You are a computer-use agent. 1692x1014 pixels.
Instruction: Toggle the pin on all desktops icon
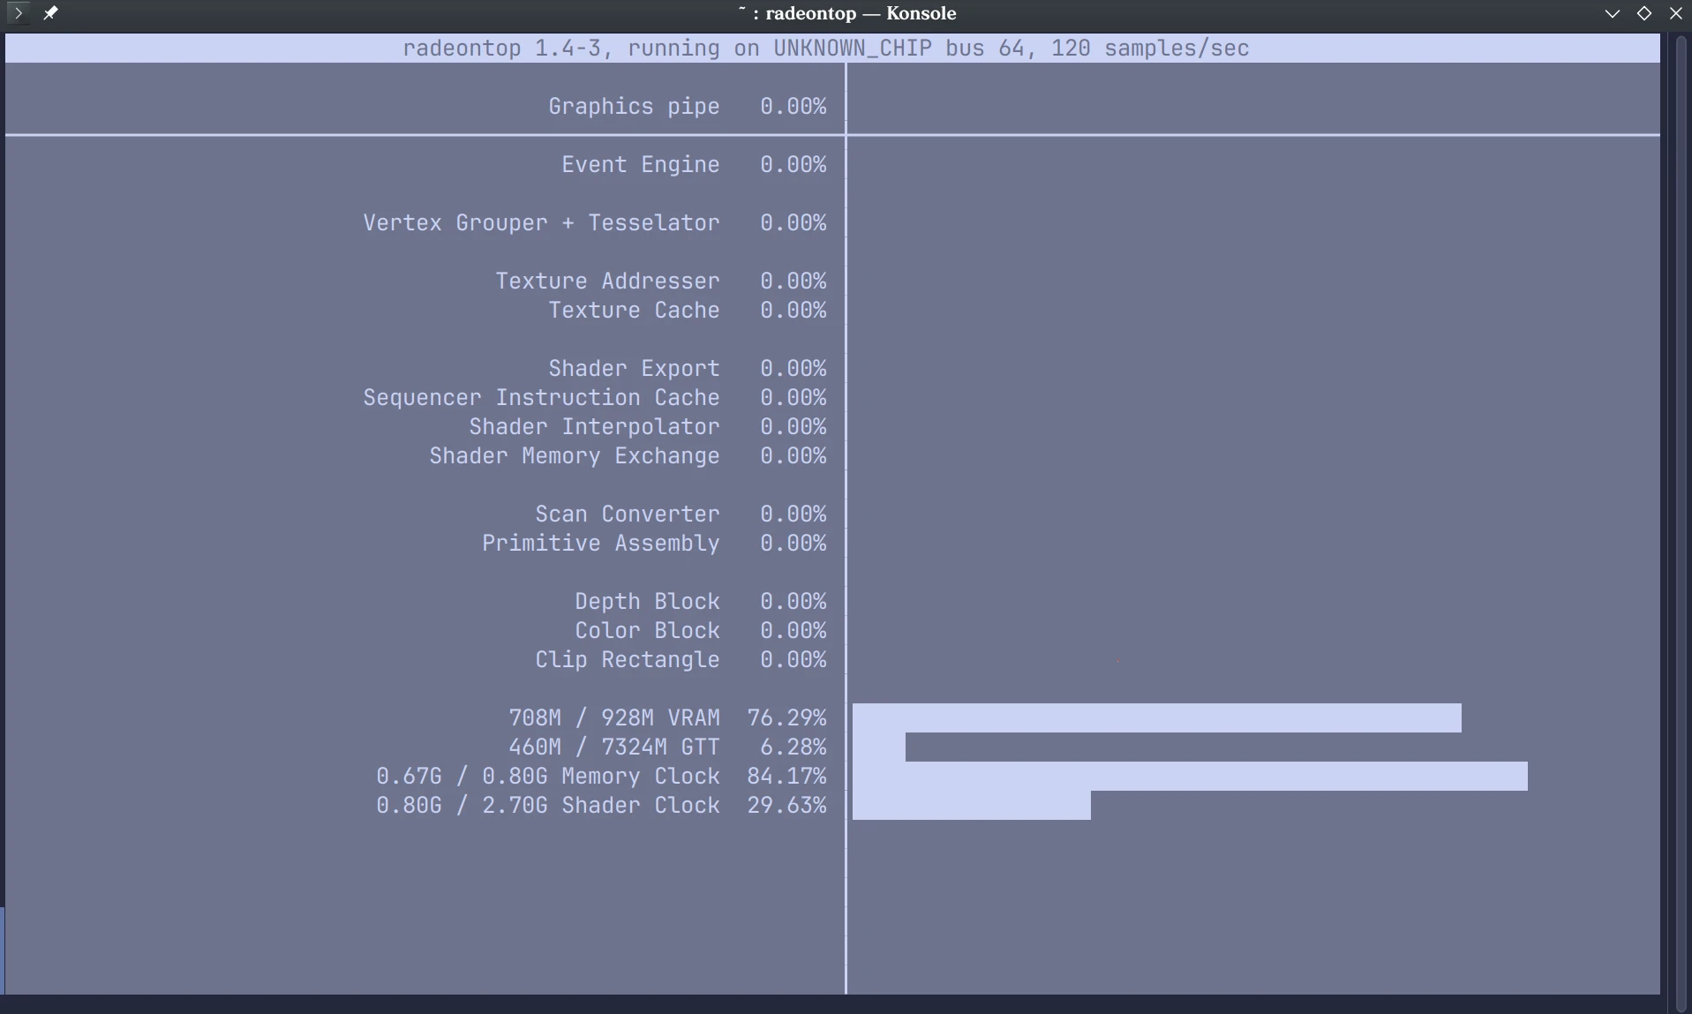pos(50,13)
